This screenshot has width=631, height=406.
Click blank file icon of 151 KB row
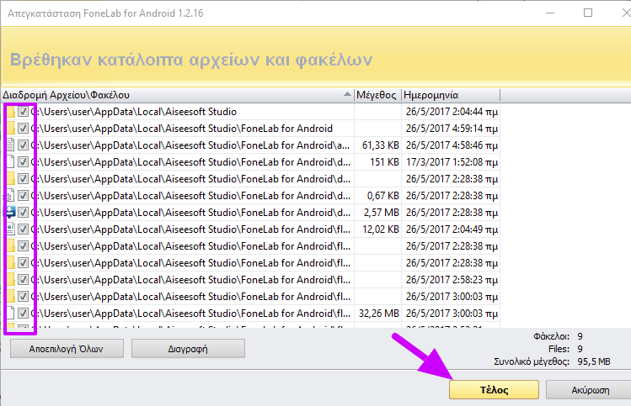pyautogui.click(x=11, y=162)
